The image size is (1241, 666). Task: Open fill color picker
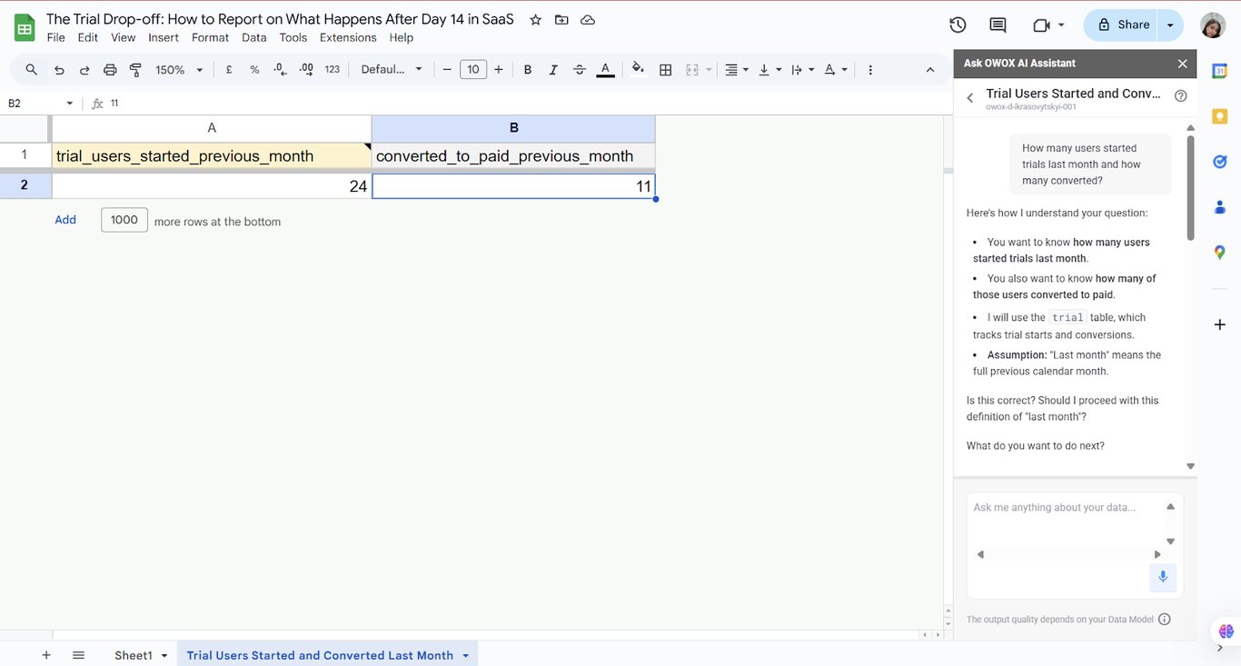[x=638, y=69]
